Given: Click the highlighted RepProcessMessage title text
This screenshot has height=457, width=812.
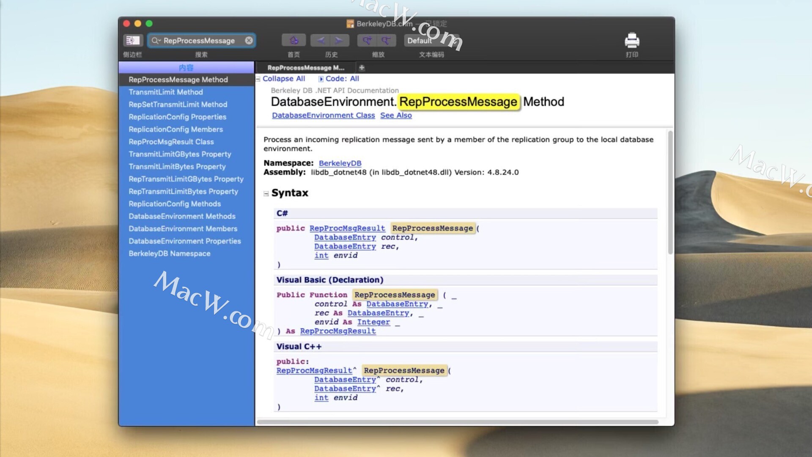Looking at the screenshot, I should pos(458,102).
